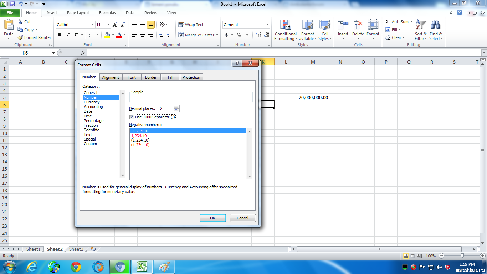
Task: Click the insert function fx icon
Action: click(x=83, y=53)
